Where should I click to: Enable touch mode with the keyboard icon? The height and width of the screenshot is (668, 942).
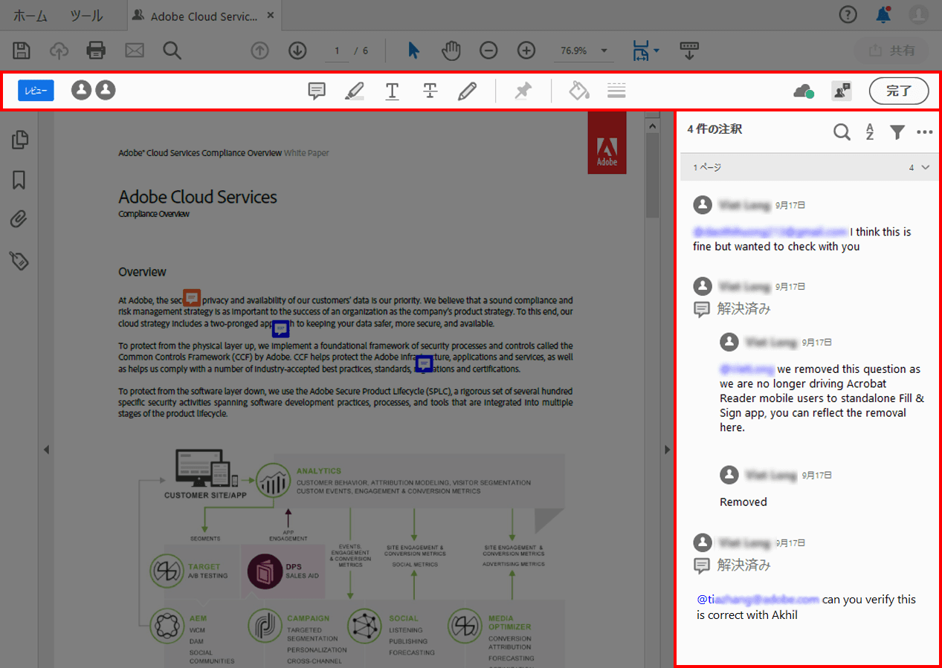(x=689, y=51)
